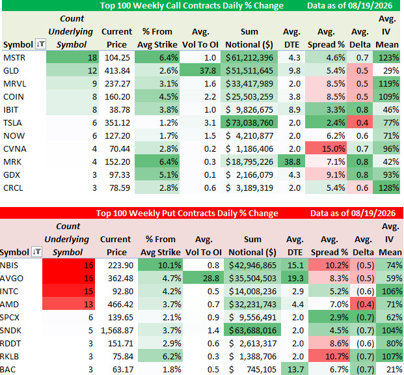
Task: Click TSLA current price 351.12
Action: point(116,122)
